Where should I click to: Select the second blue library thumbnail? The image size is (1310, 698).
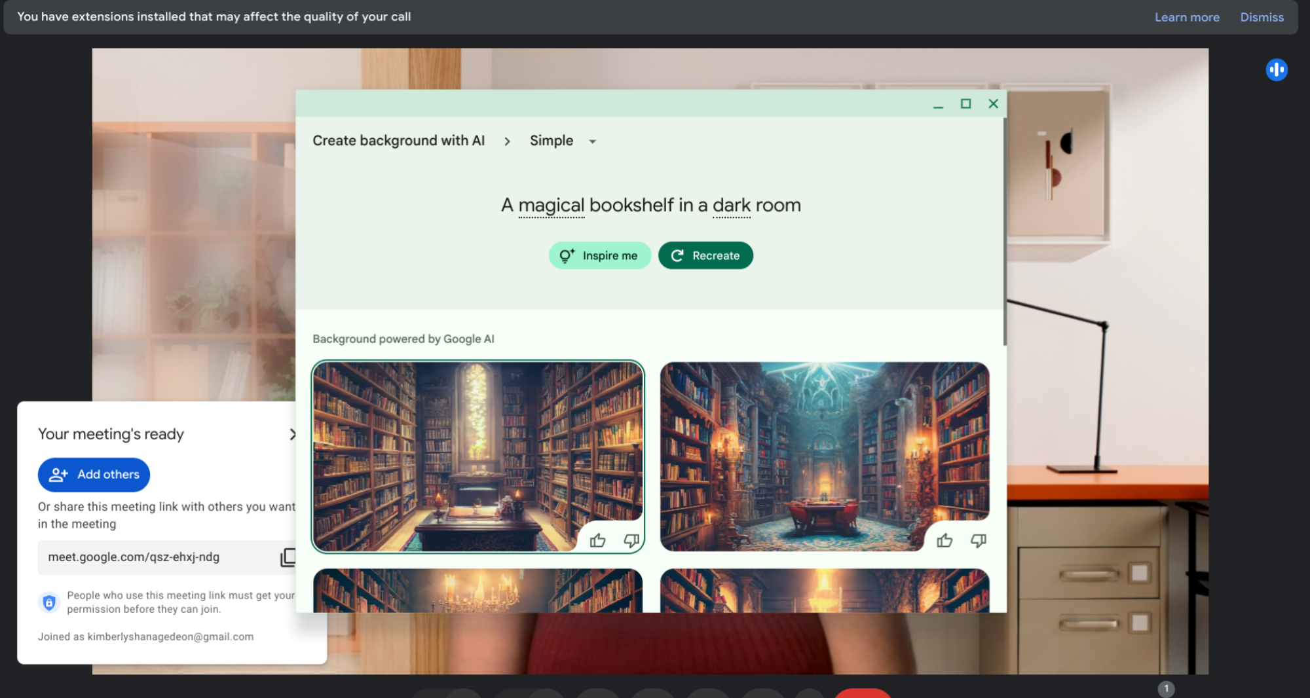pyautogui.click(x=825, y=456)
